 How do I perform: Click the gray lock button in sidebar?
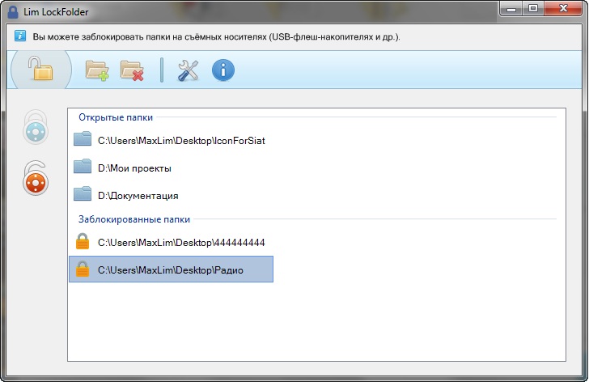click(36, 127)
